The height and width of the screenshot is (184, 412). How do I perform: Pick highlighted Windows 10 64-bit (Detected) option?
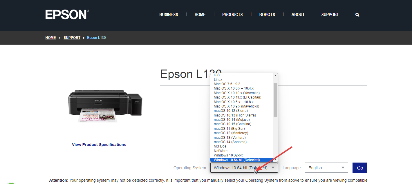click(242, 160)
